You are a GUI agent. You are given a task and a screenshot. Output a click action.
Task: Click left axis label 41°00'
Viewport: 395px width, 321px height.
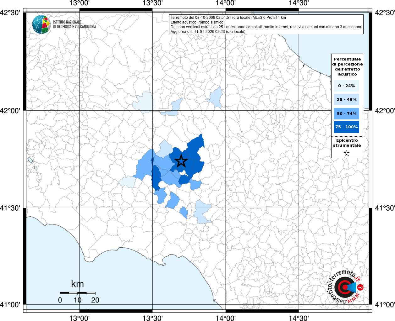(10, 304)
